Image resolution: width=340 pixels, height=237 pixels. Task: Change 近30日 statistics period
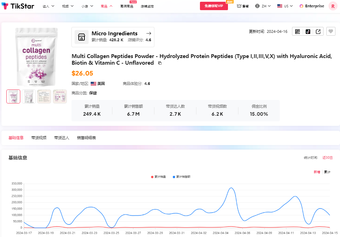327,158
